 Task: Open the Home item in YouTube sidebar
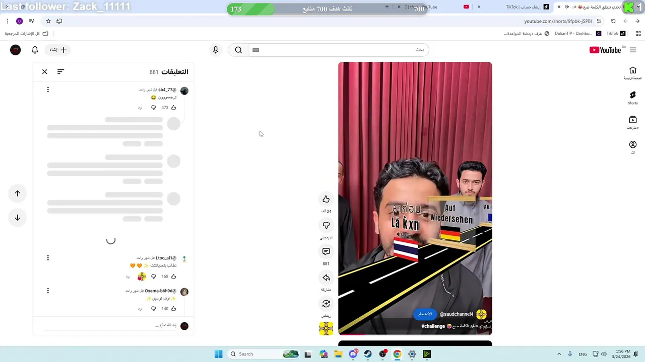pos(633,73)
